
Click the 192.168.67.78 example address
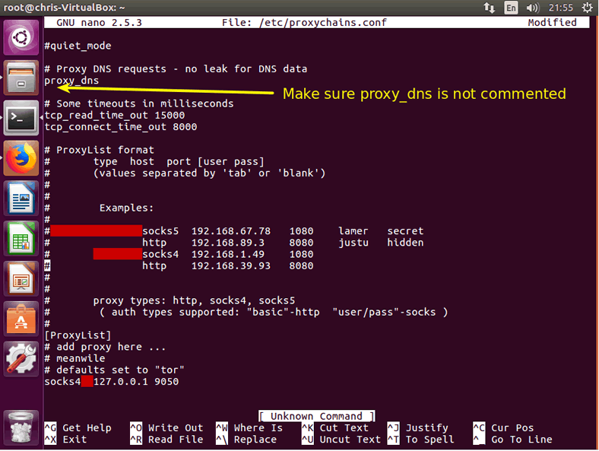tap(231, 231)
